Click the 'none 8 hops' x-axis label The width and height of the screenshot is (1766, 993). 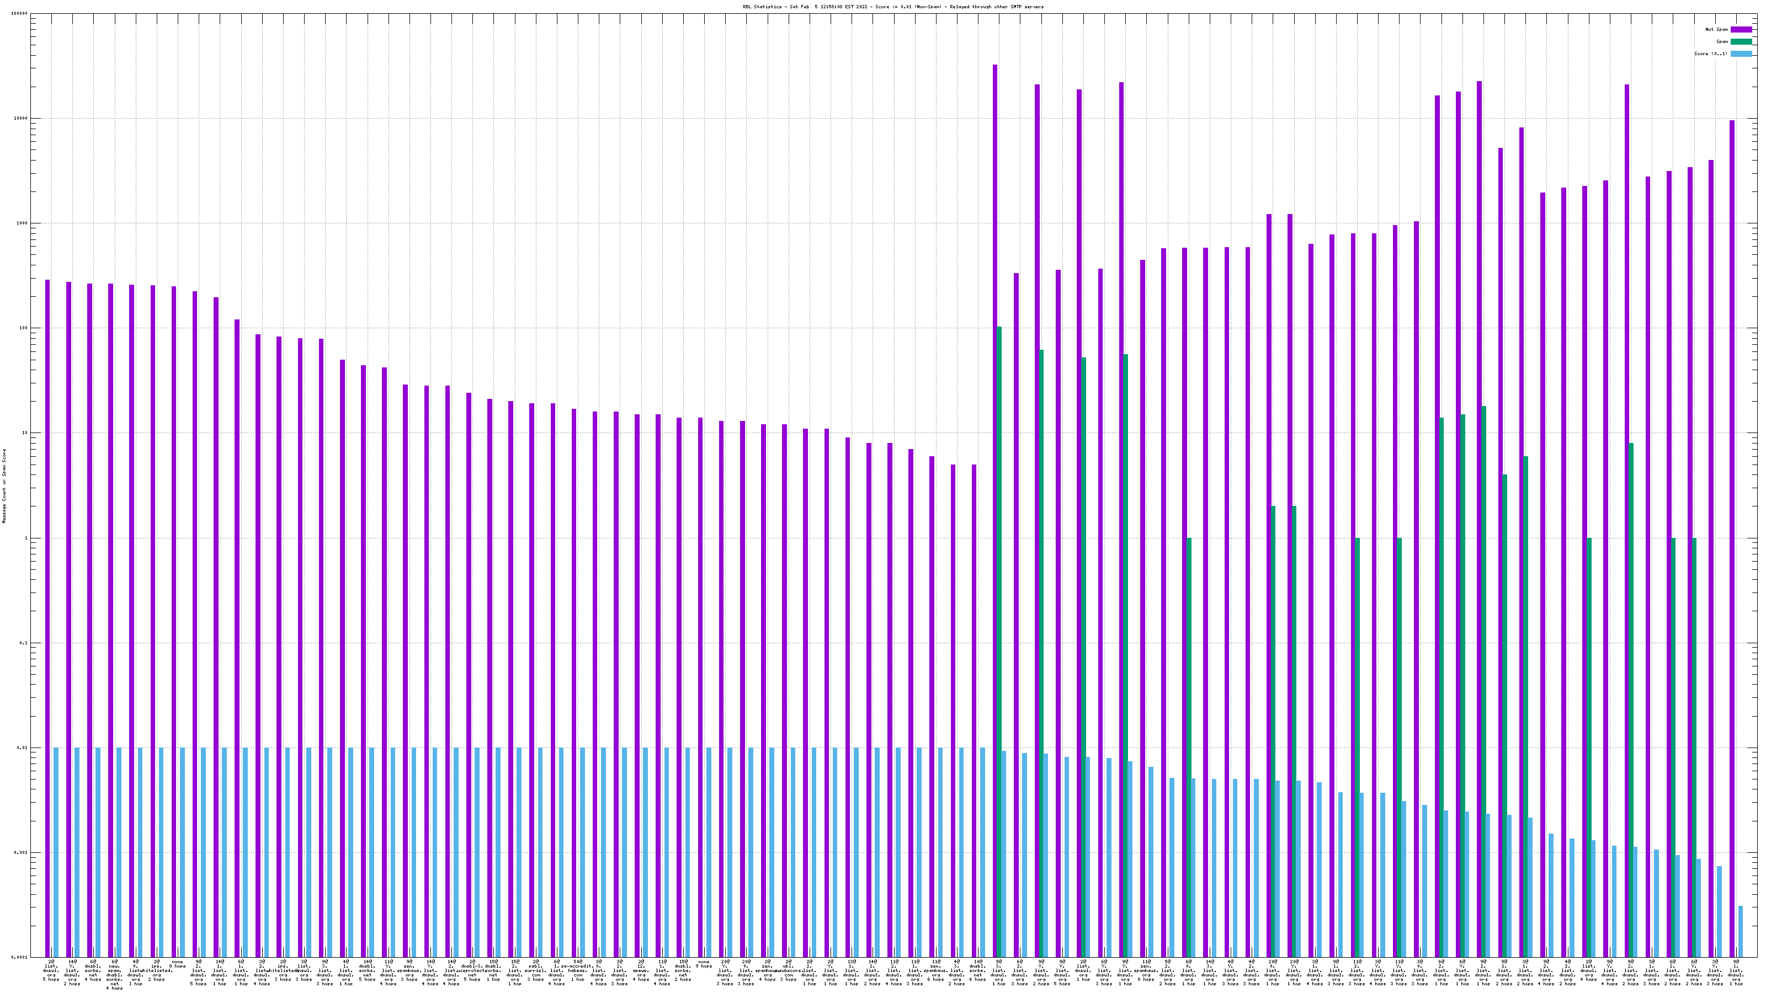point(178,964)
